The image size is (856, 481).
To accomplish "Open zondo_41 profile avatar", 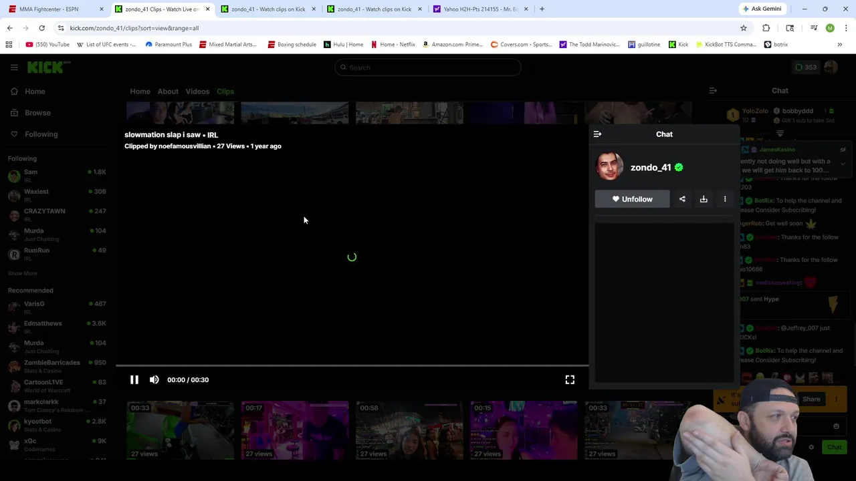I will coord(609,167).
